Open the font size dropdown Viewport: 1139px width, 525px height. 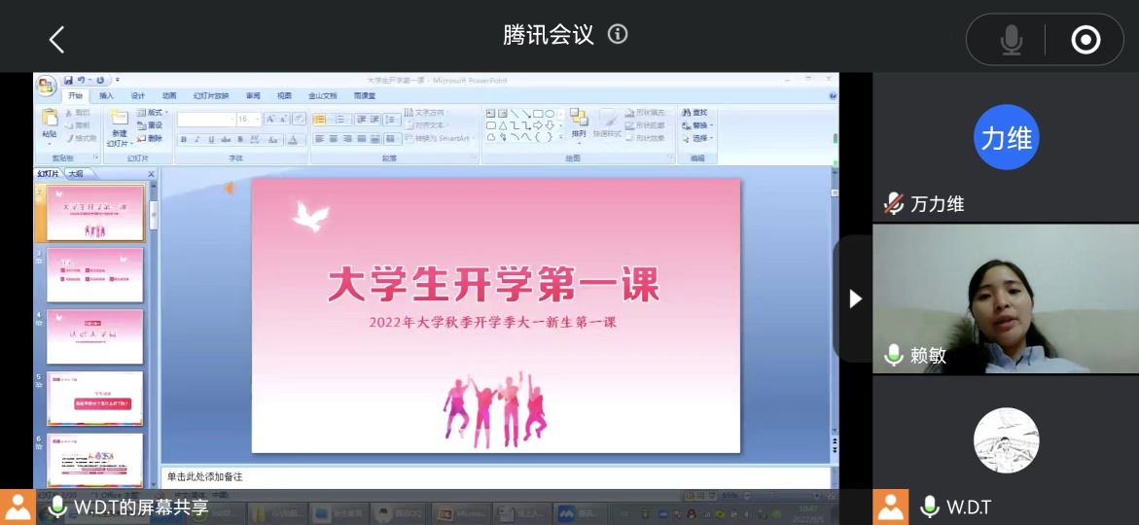point(256,120)
